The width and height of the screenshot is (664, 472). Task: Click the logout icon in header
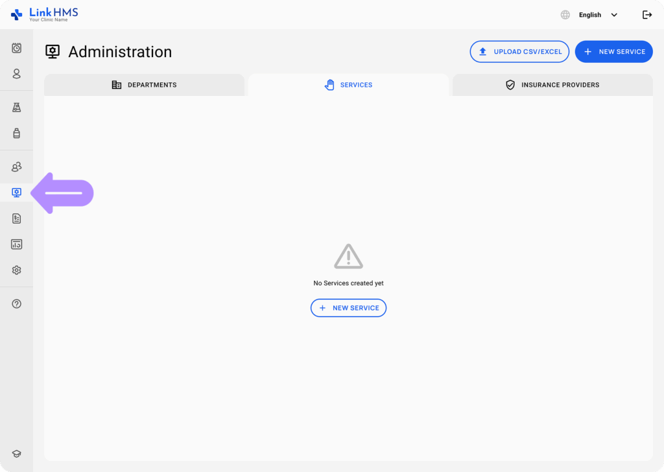click(x=646, y=15)
